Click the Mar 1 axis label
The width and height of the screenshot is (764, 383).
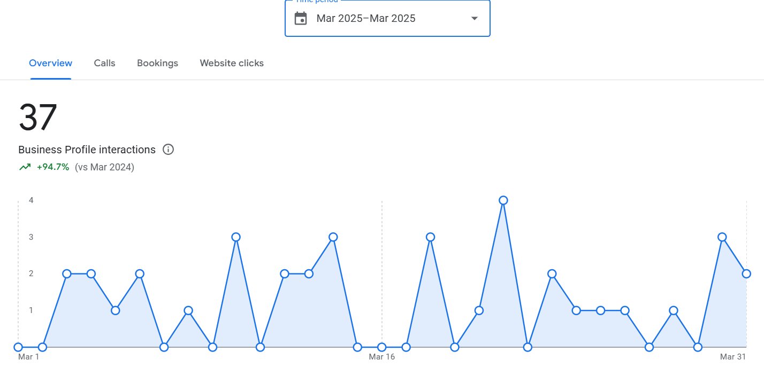pyautogui.click(x=28, y=357)
